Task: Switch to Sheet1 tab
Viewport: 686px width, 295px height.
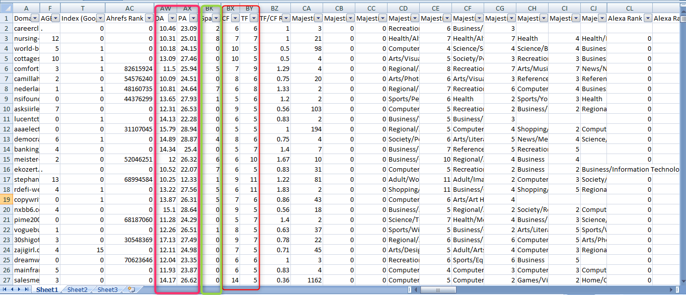Action: coord(47,289)
